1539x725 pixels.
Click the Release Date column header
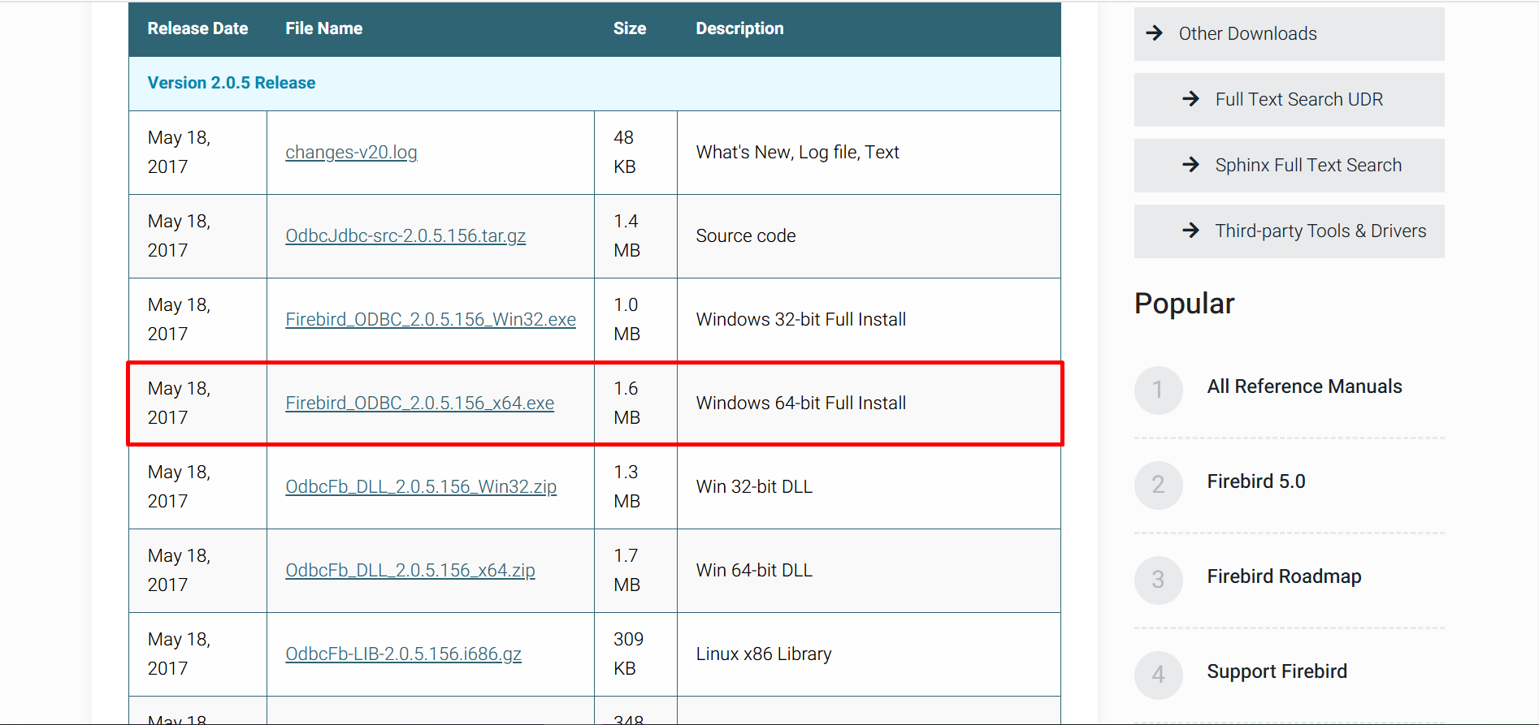pos(197,28)
